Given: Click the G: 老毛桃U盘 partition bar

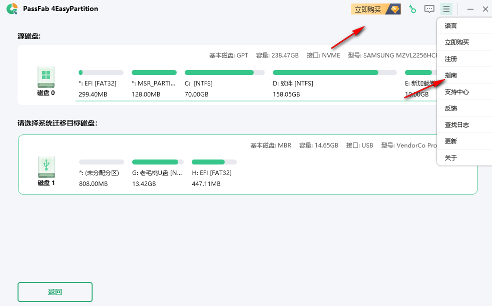Looking at the screenshot, I should pyautogui.click(x=158, y=162).
